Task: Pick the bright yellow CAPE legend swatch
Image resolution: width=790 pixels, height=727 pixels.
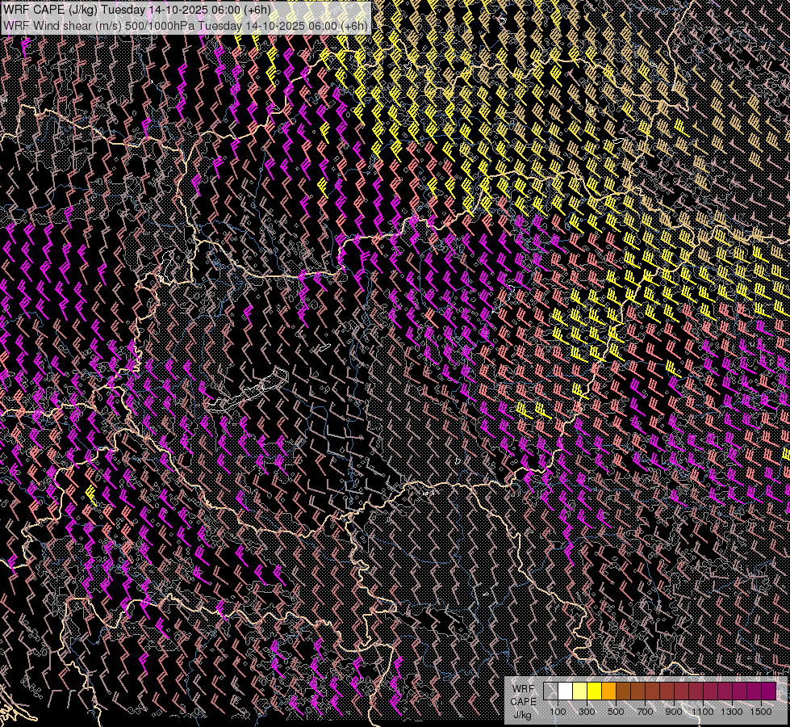Action: (595, 691)
